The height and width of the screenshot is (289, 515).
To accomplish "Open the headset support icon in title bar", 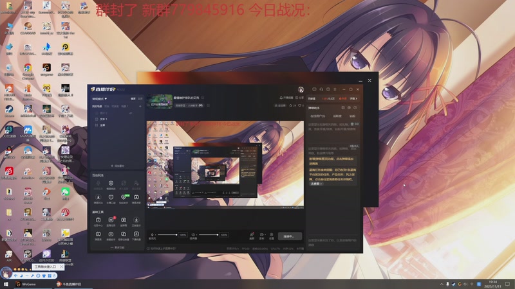I will coord(321,89).
